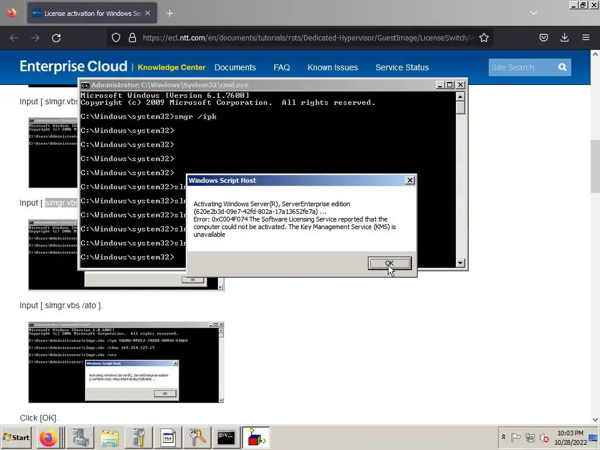Open the Pocket save icon
The height and width of the screenshot is (450, 600).
(x=544, y=37)
